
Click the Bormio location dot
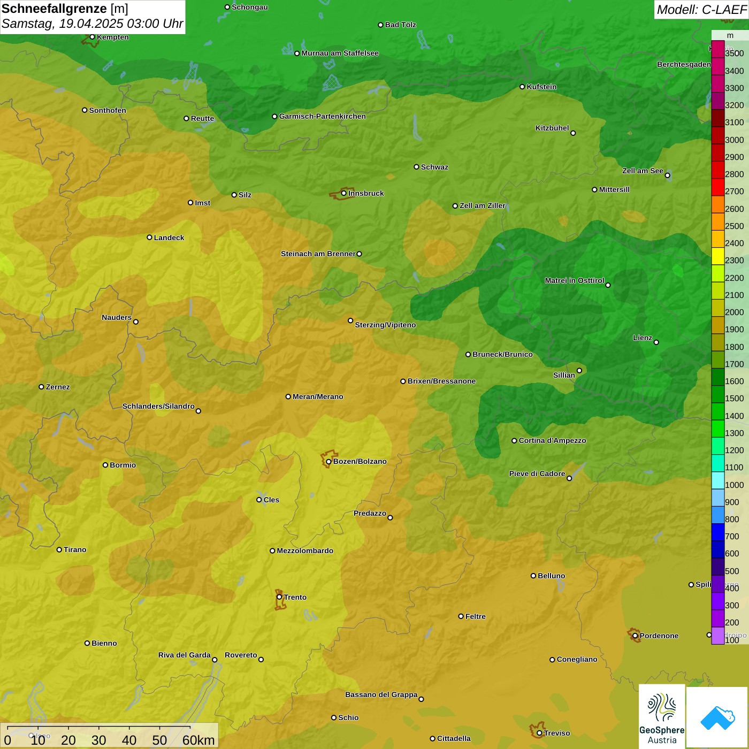tap(105, 465)
